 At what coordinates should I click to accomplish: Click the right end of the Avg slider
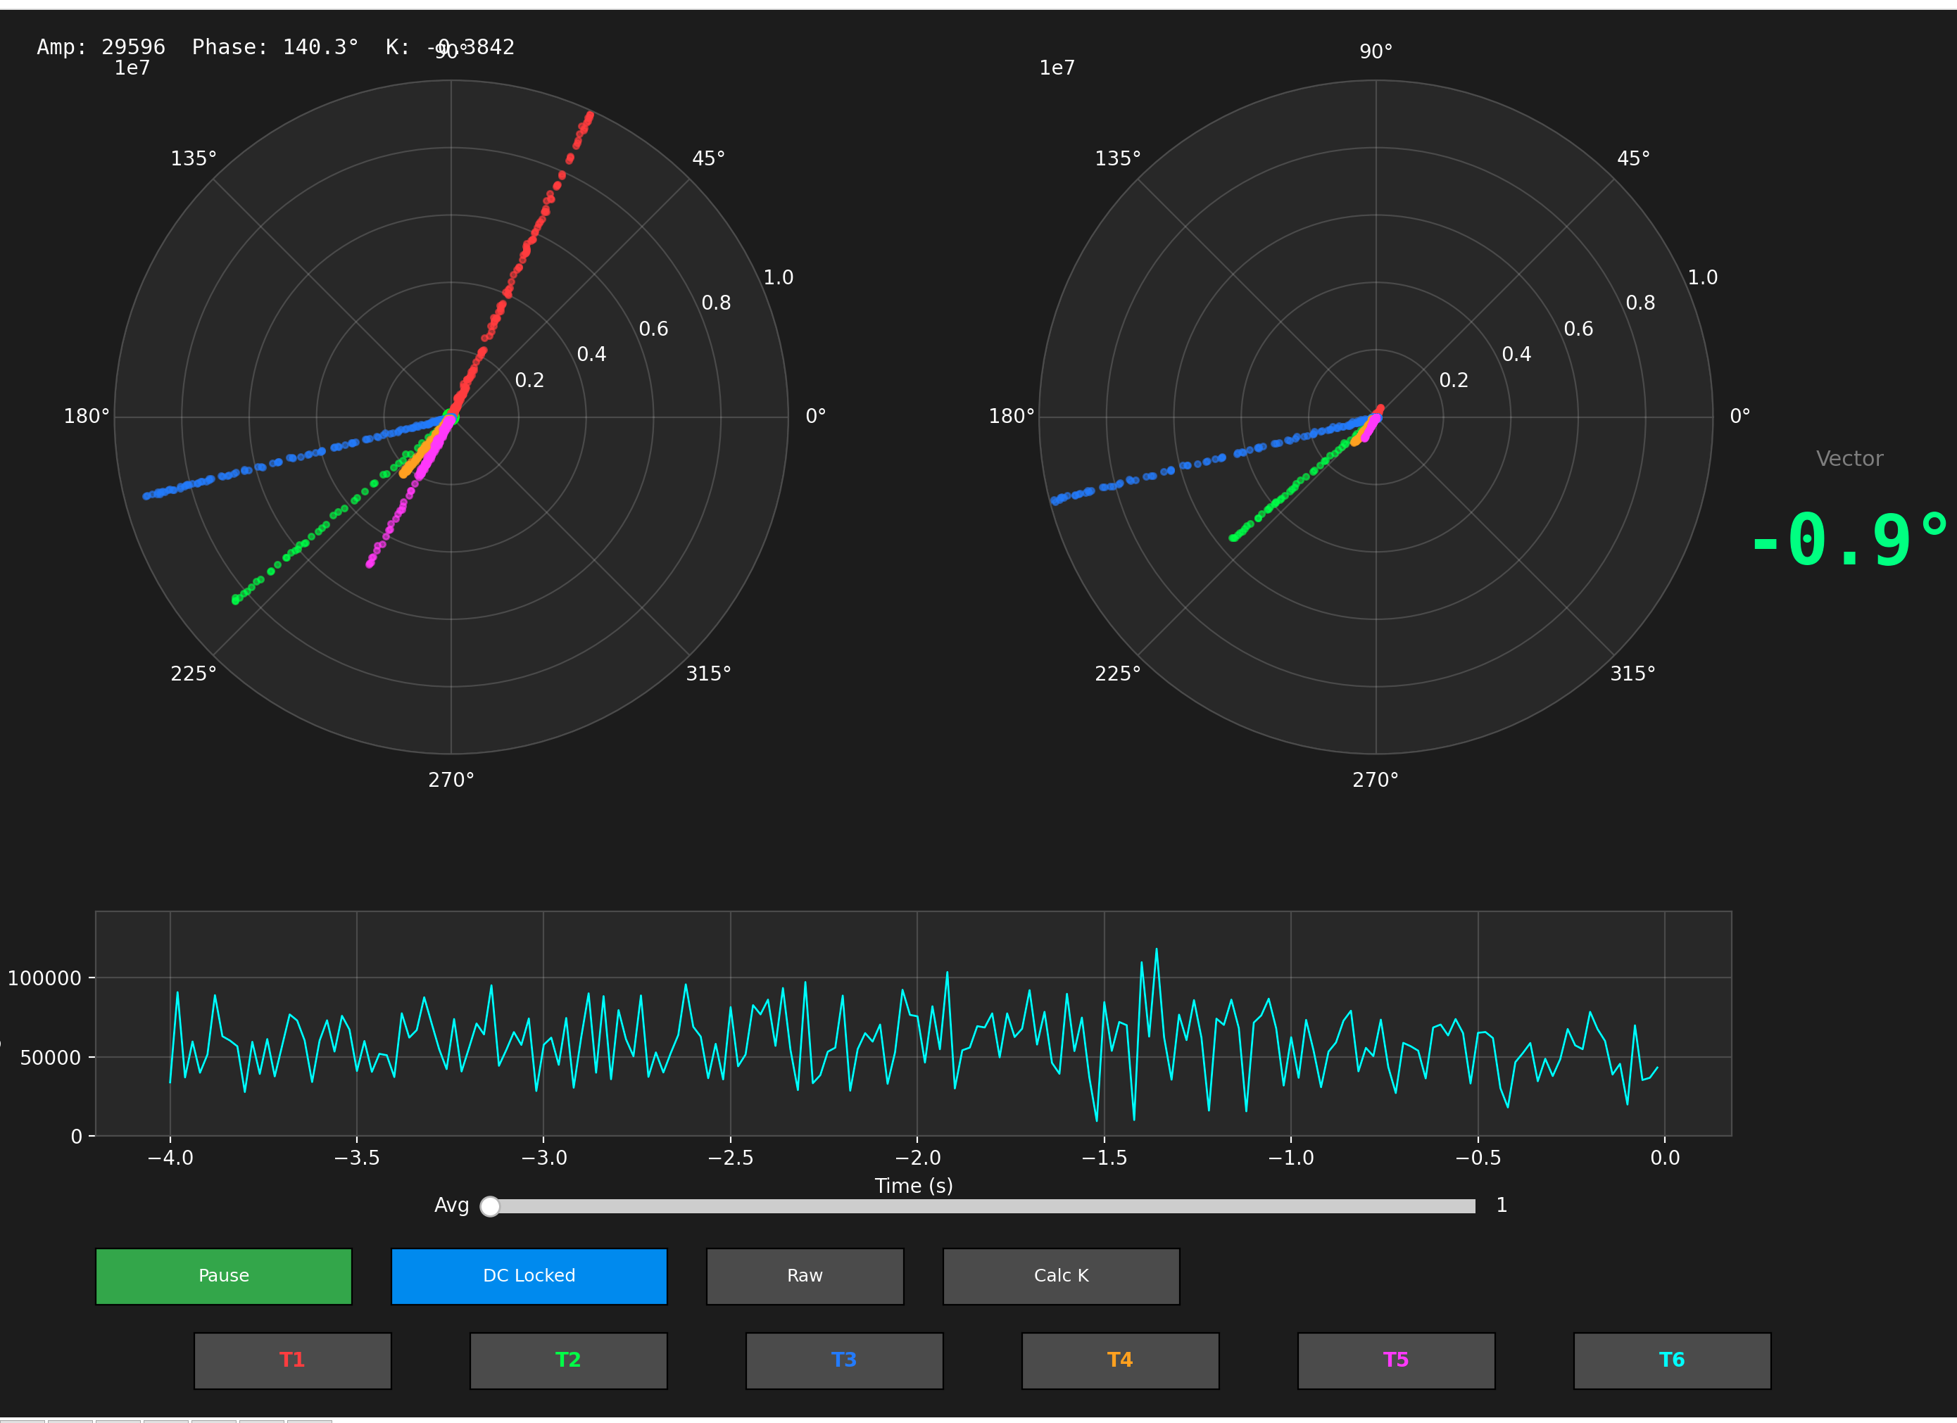click(1472, 1206)
